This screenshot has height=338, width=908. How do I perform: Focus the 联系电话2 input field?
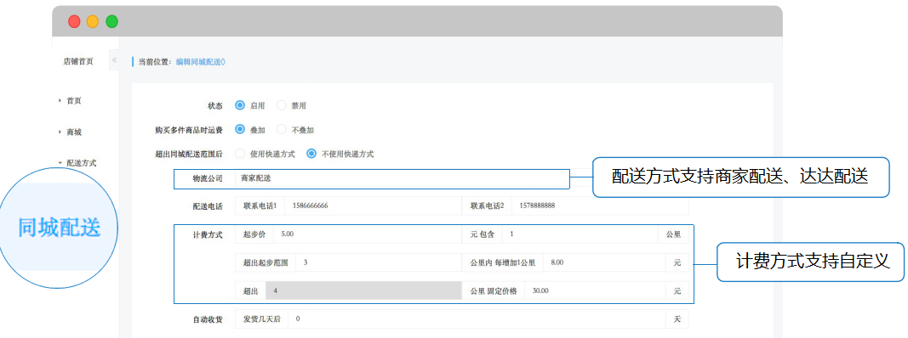(600, 206)
